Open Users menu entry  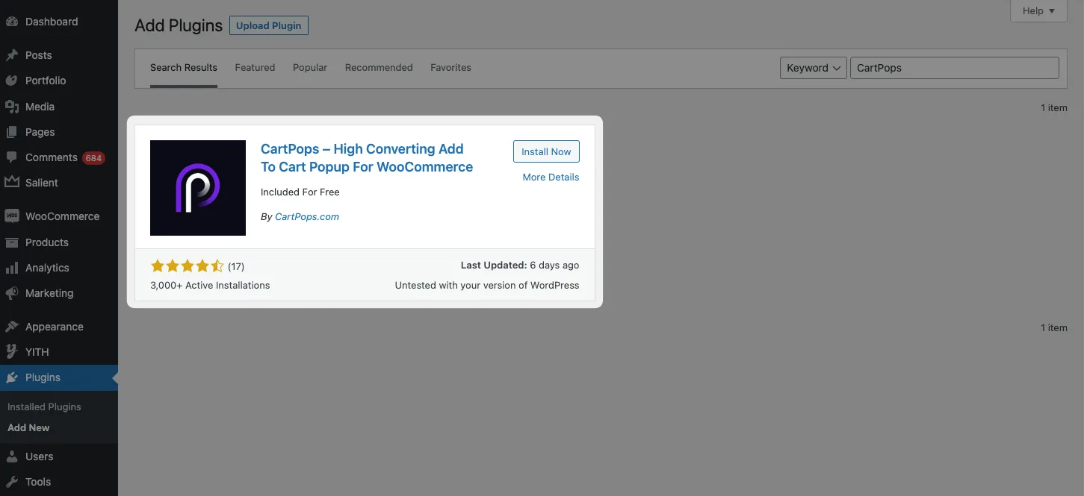(59, 456)
